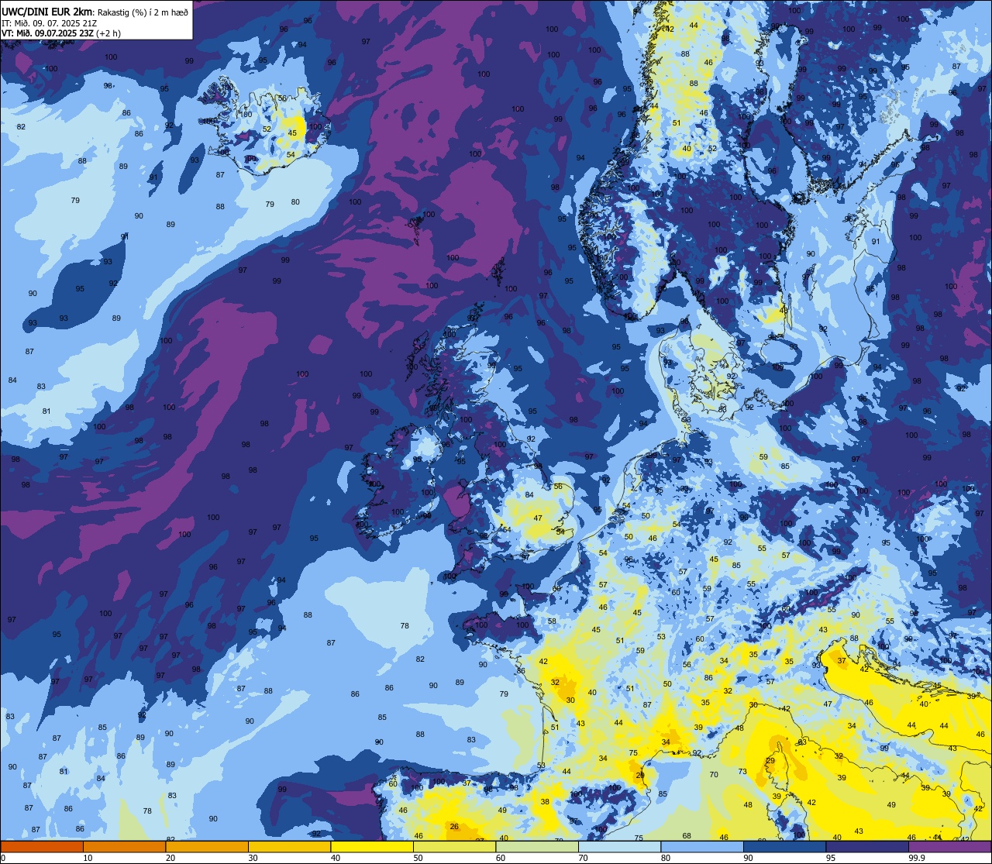Select the 60–70 % legend color segment
The width and height of the screenshot is (992, 864).
coord(537,847)
